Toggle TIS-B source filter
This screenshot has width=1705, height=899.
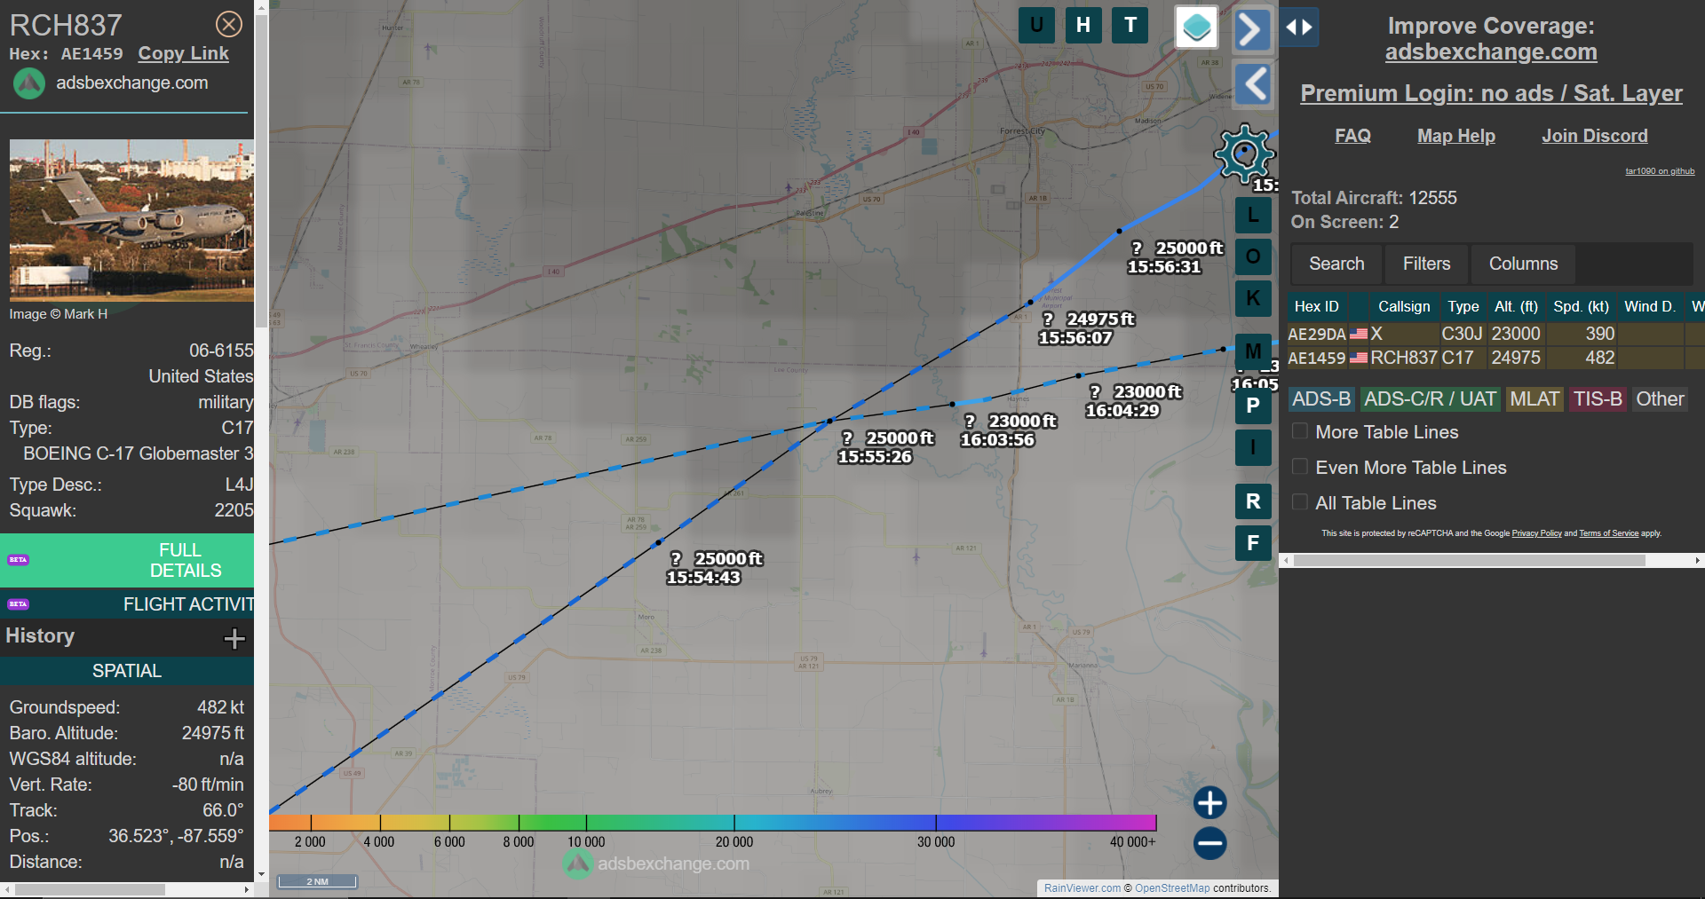[x=1598, y=399]
